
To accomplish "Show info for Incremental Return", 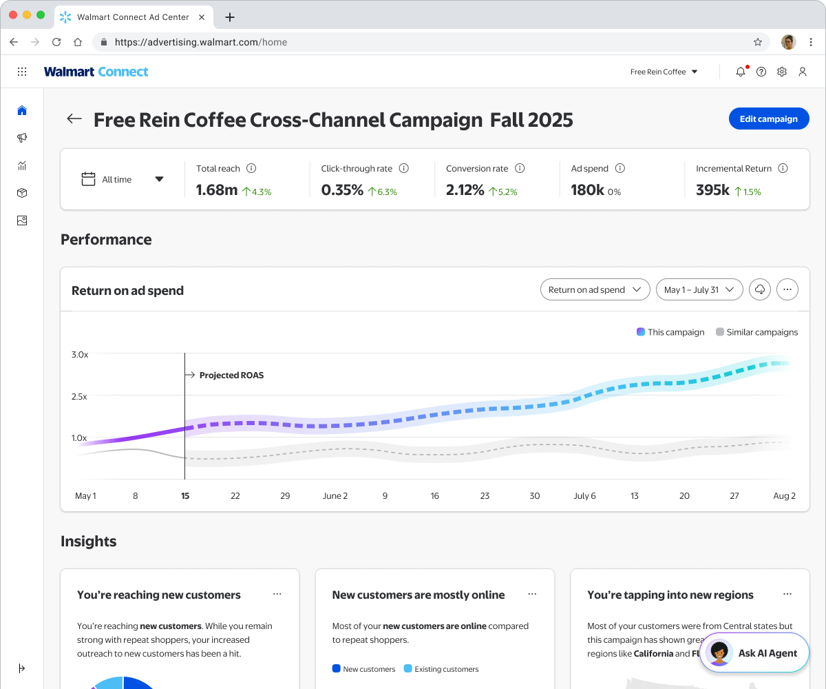I will click(x=783, y=168).
